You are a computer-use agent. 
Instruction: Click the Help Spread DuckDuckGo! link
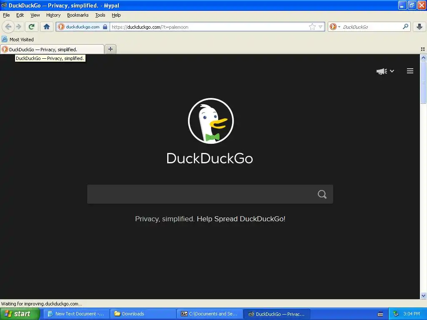[x=241, y=219]
